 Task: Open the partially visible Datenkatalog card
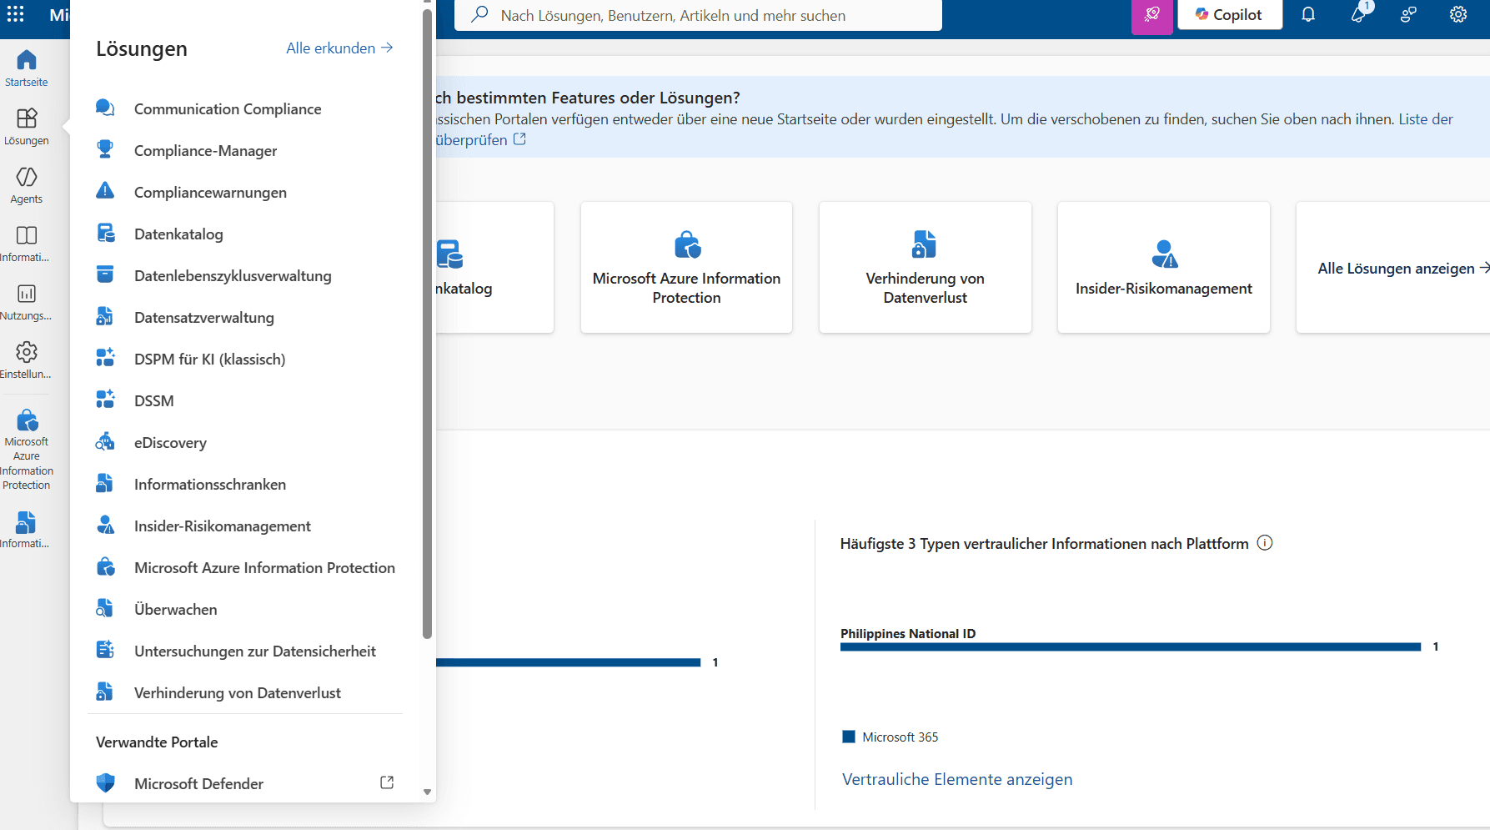[x=494, y=267]
